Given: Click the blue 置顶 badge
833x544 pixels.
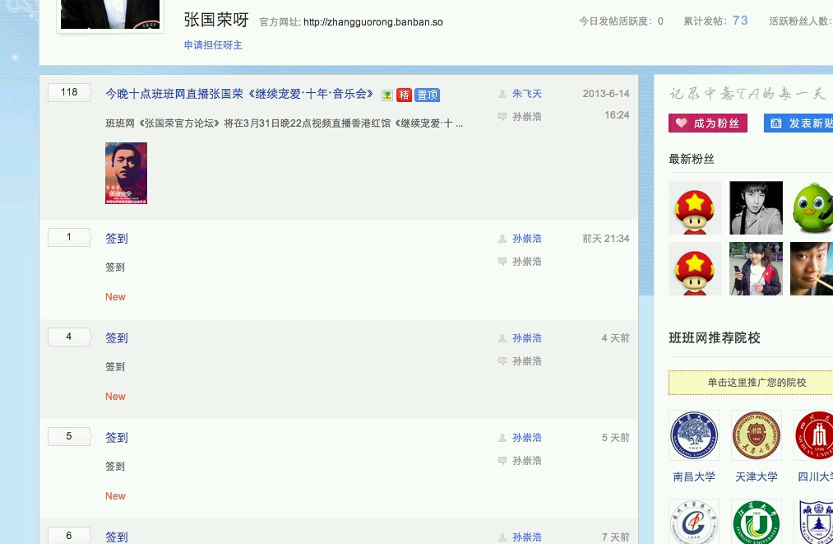Looking at the screenshot, I should tap(427, 95).
